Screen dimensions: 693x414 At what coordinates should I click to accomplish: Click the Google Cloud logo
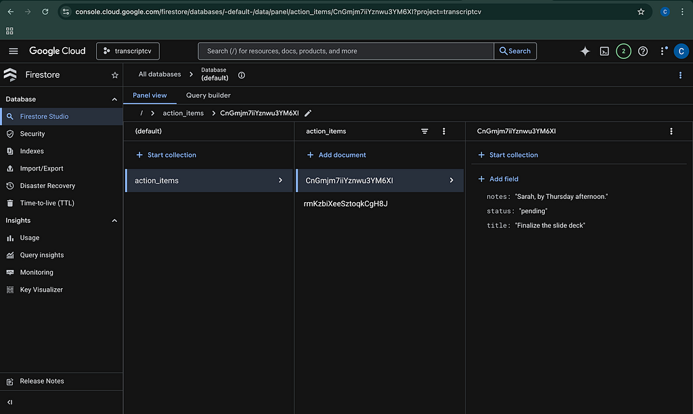point(58,51)
